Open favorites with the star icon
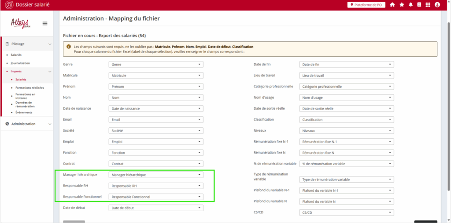Screen dimensions: 451x223 402,5
